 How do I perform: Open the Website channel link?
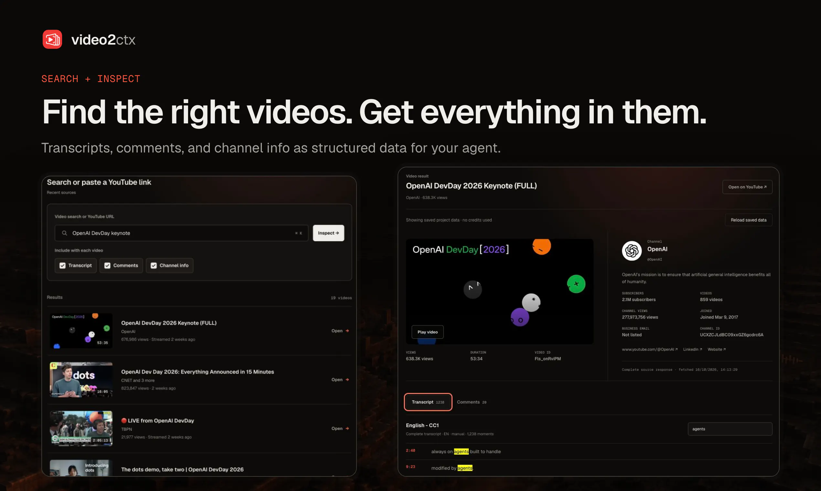pos(716,350)
